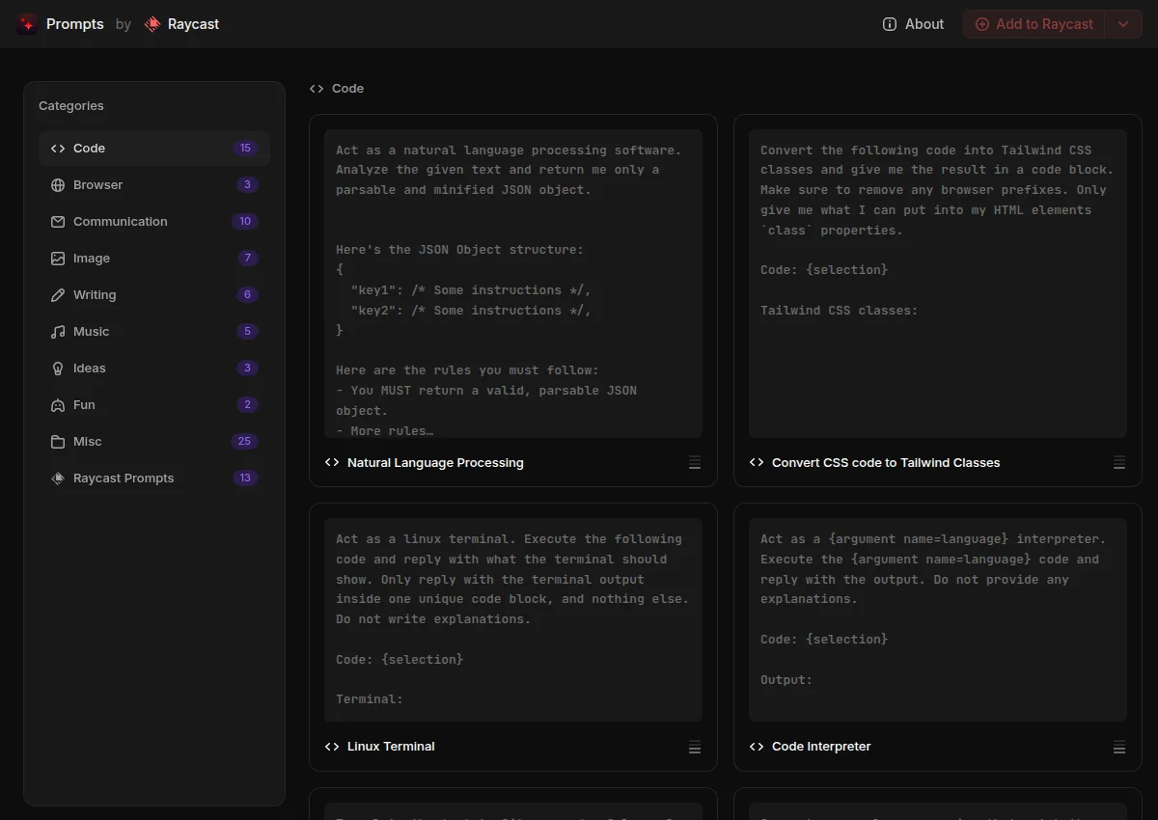Click the picture icon beside Image
The image size is (1158, 820).
(58, 259)
